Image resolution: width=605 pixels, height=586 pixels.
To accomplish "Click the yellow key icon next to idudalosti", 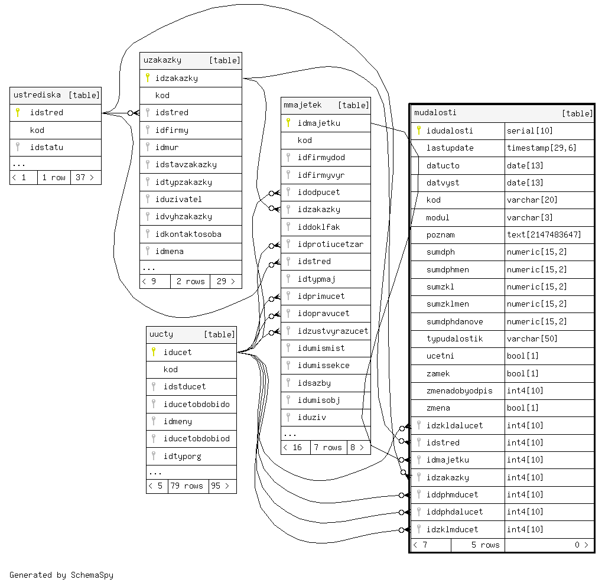I will pyautogui.click(x=418, y=131).
